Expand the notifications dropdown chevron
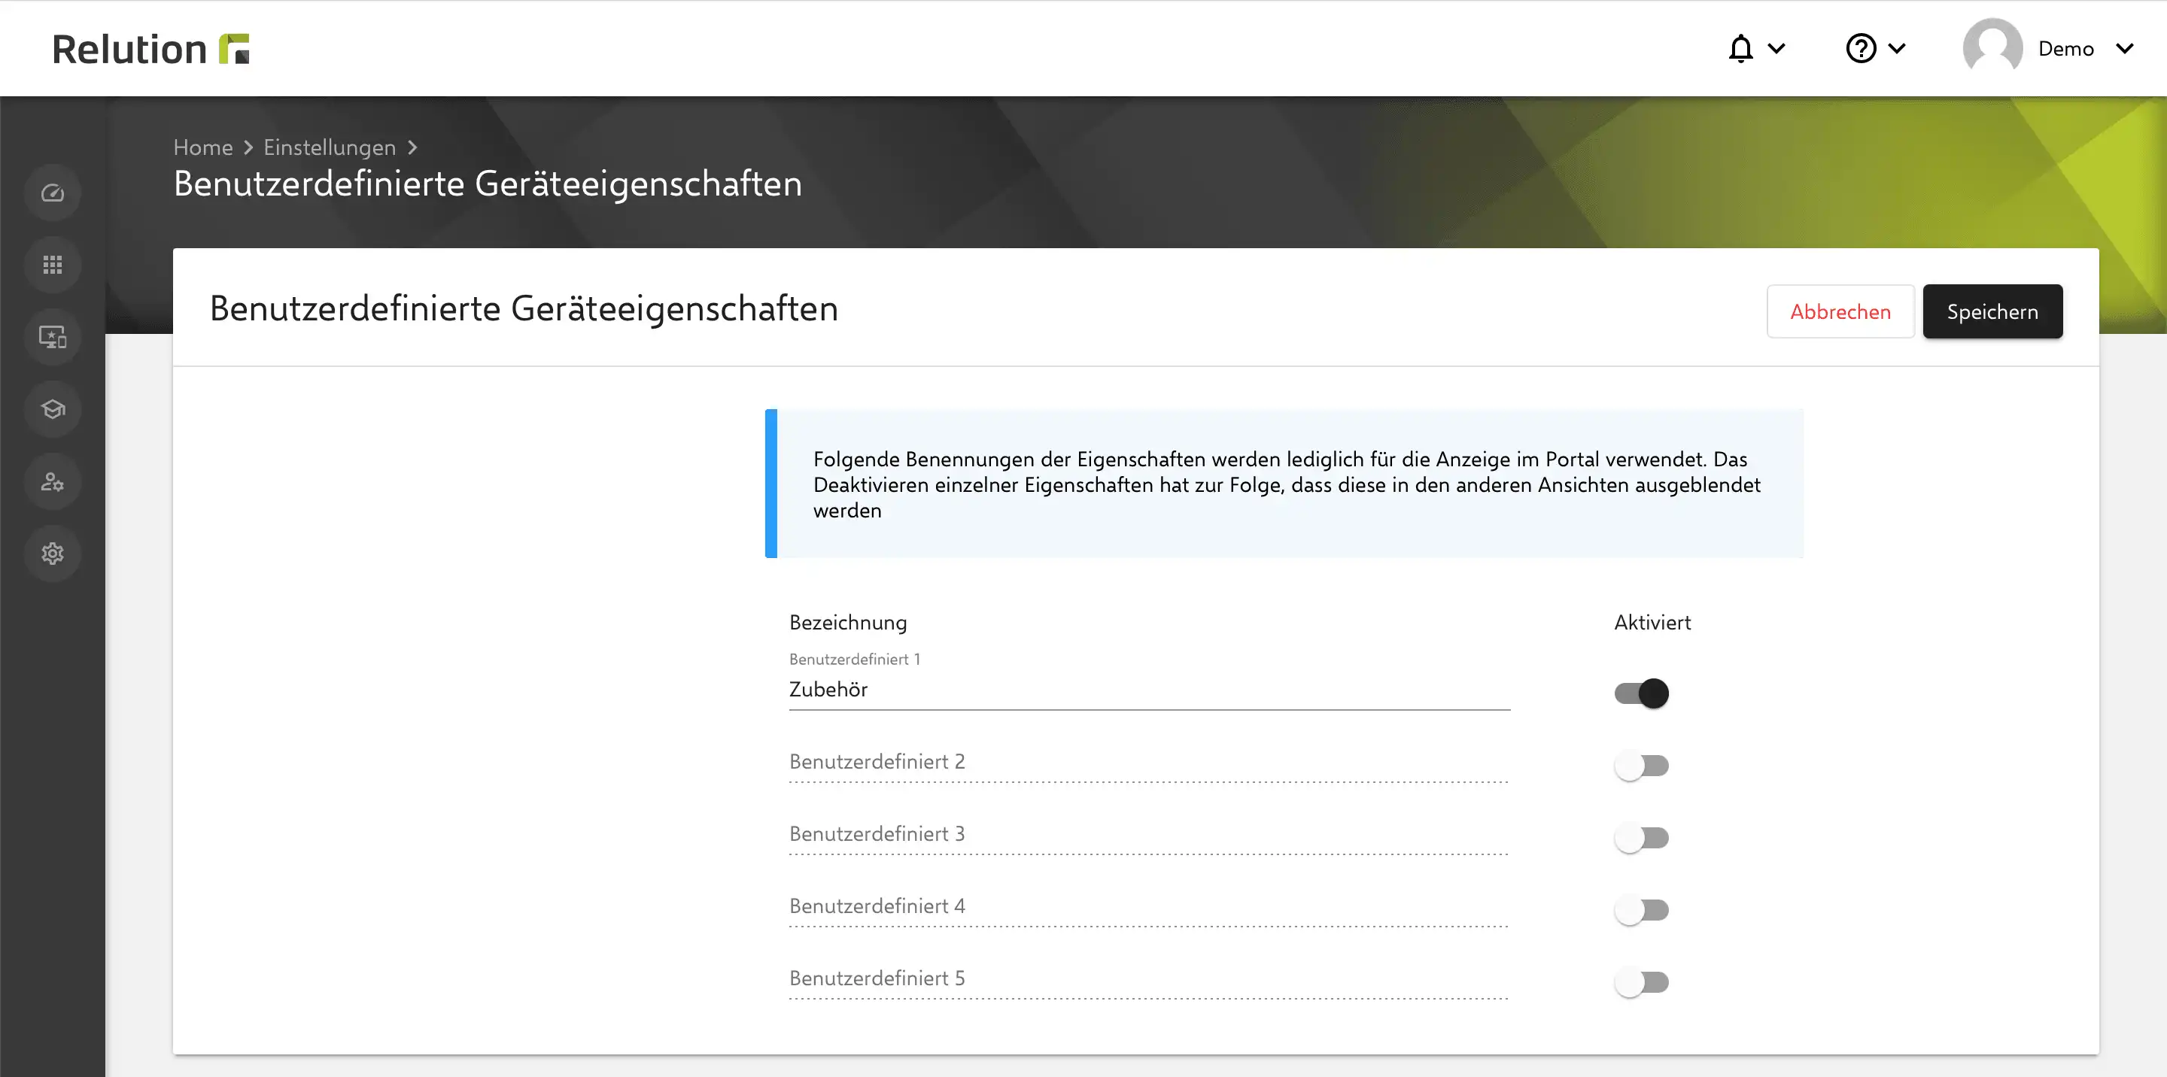 1776,49
